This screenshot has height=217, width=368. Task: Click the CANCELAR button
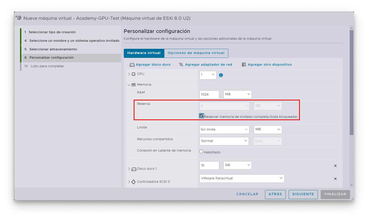point(247,194)
